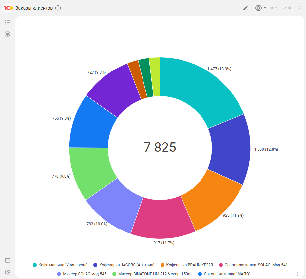Click the 7 825 total in chart center
This screenshot has width=306, height=279.
click(160, 148)
